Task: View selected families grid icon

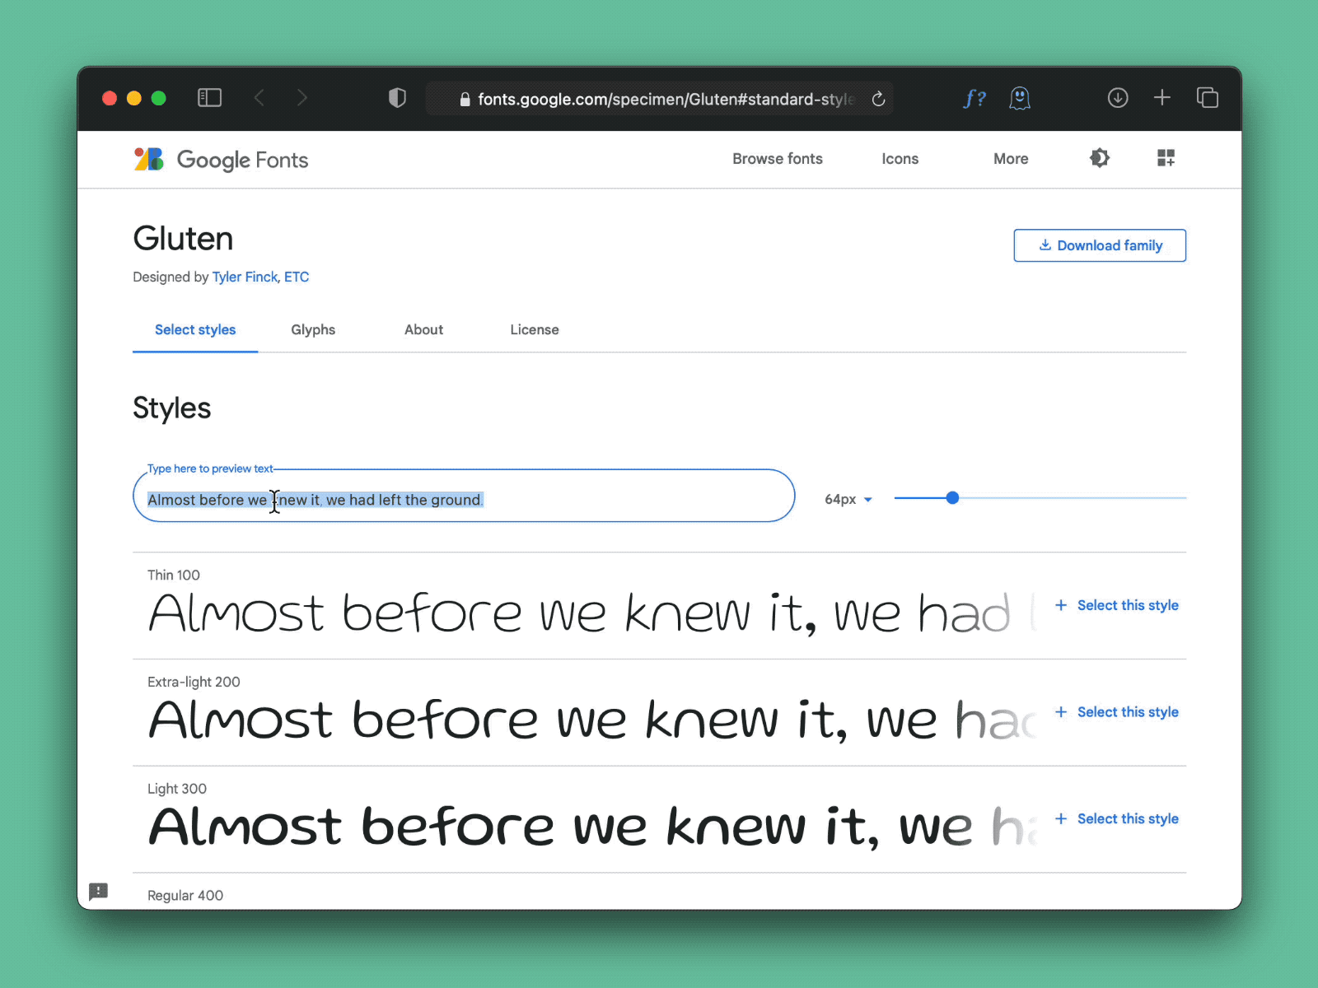Action: pyautogui.click(x=1166, y=158)
